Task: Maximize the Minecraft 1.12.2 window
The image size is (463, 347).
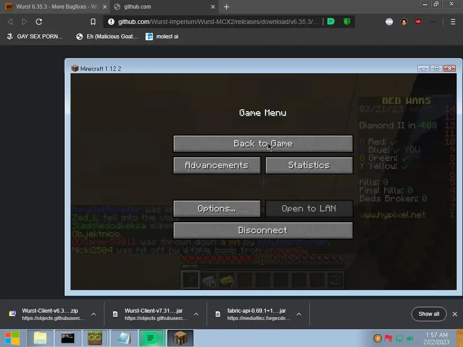Action: point(436,69)
